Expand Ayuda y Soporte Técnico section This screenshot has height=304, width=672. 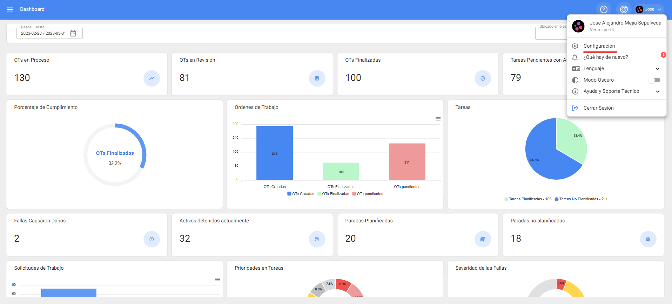click(658, 91)
